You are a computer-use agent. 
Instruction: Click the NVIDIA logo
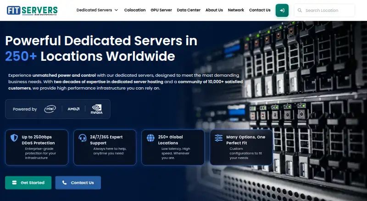[97, 109]
